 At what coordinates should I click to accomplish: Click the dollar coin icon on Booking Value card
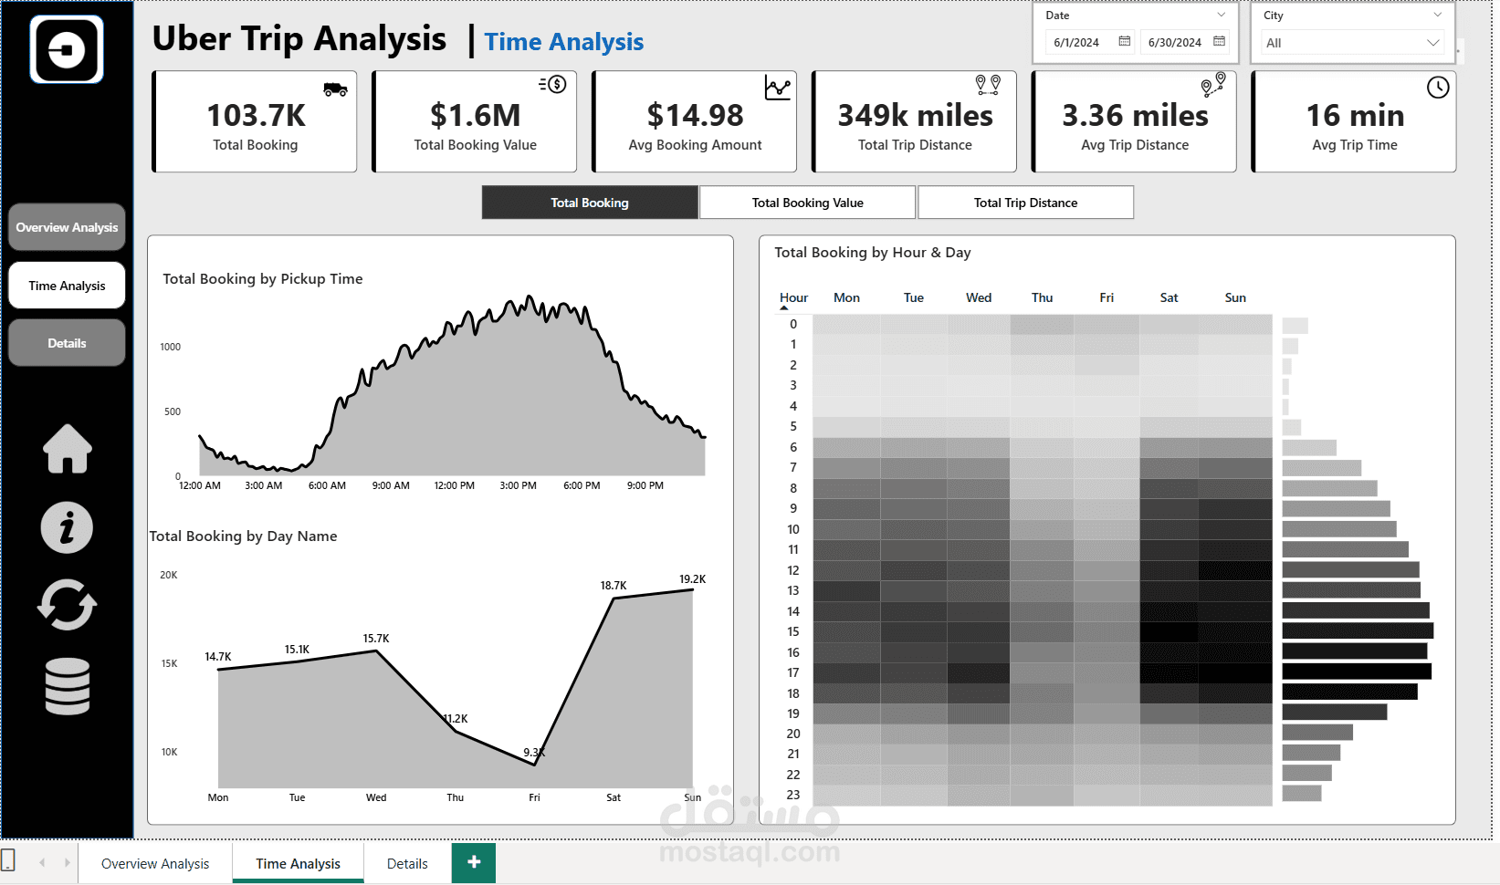(x=553, y=85)
